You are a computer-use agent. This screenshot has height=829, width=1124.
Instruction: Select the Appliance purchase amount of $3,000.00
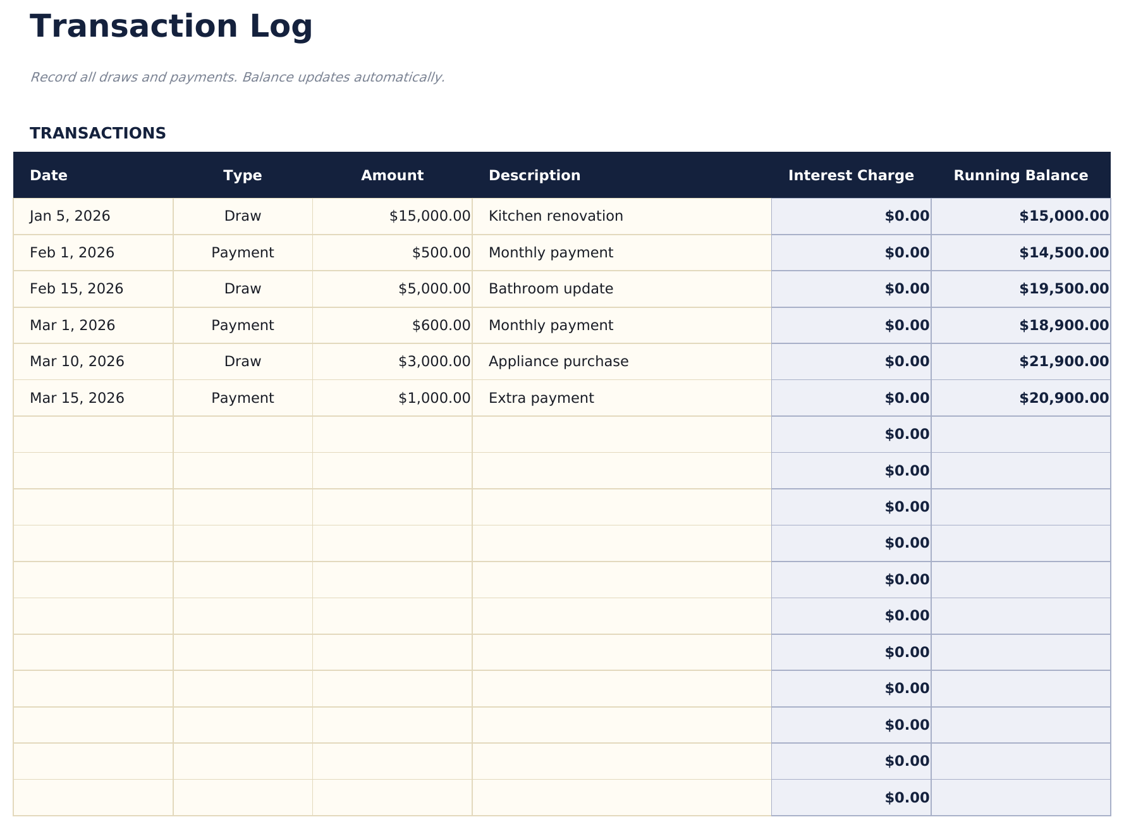434,361
